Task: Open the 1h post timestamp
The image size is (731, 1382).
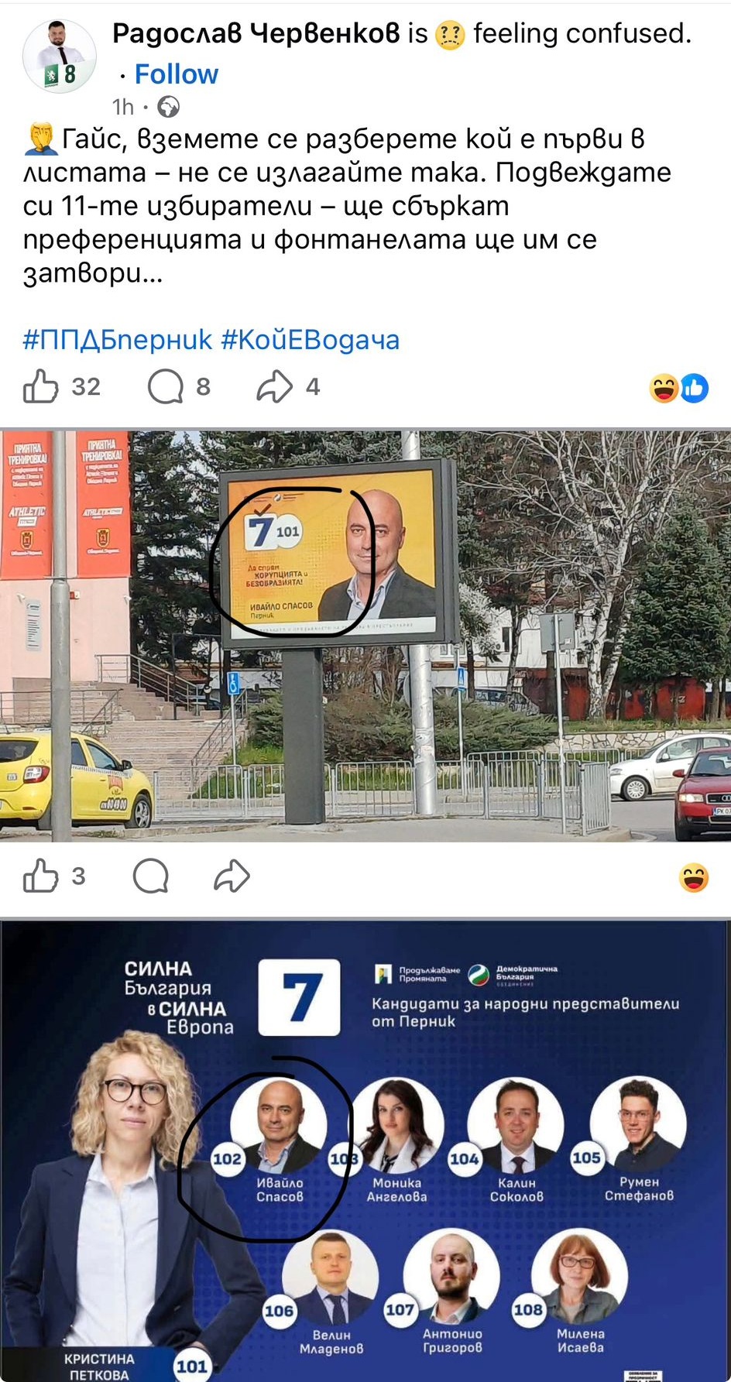Action: [123, 106]
